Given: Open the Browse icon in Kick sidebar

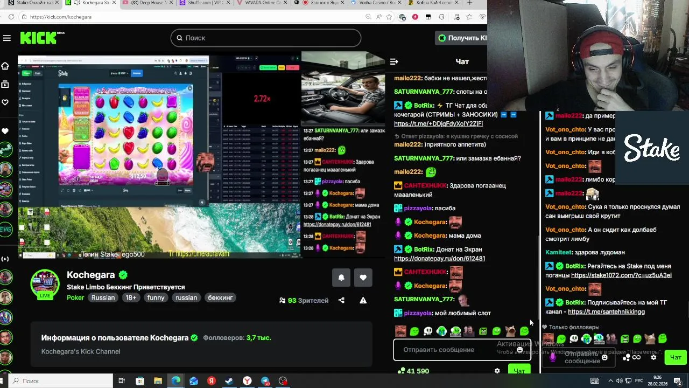Looking at the screenshot, I should [5, 84].
